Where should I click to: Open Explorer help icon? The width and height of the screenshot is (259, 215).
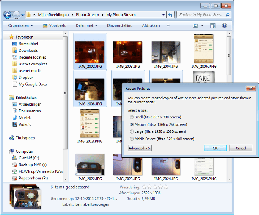tap(224, 25)
